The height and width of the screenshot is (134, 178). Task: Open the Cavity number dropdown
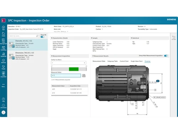coord(69,63)
